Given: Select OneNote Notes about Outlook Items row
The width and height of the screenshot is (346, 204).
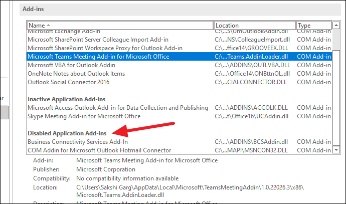Looking at the screenshot, I should (x=179, y=74).
